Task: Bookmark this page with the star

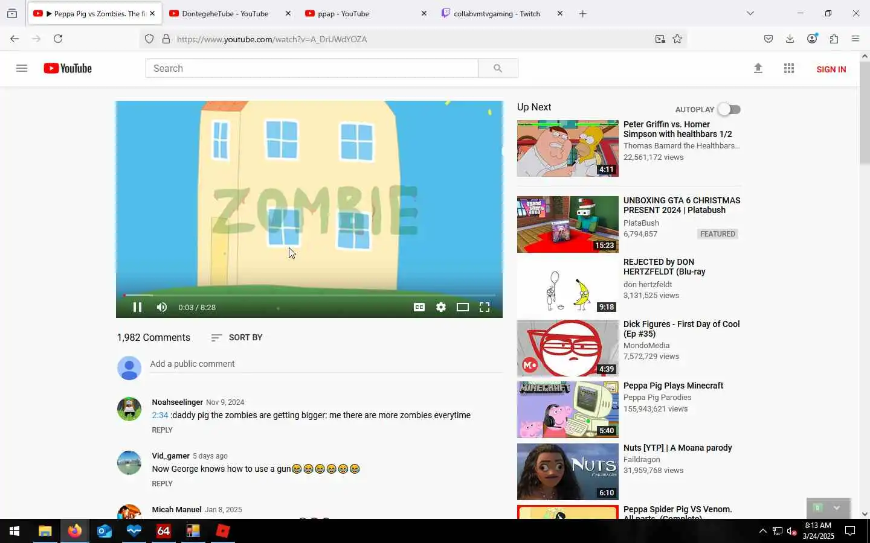Action: [677, 39]
